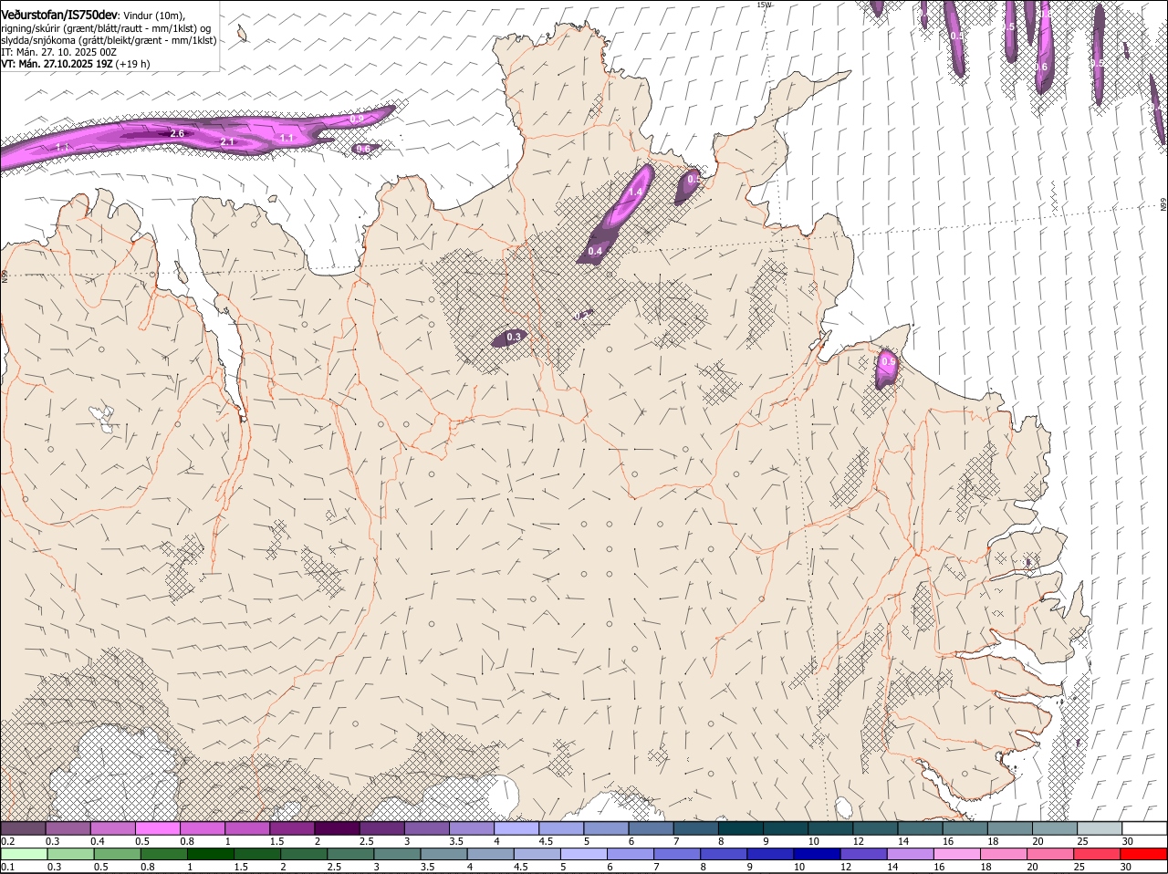
Task: Click the 4.5 label on the rain legend
Action: point(521,867)
